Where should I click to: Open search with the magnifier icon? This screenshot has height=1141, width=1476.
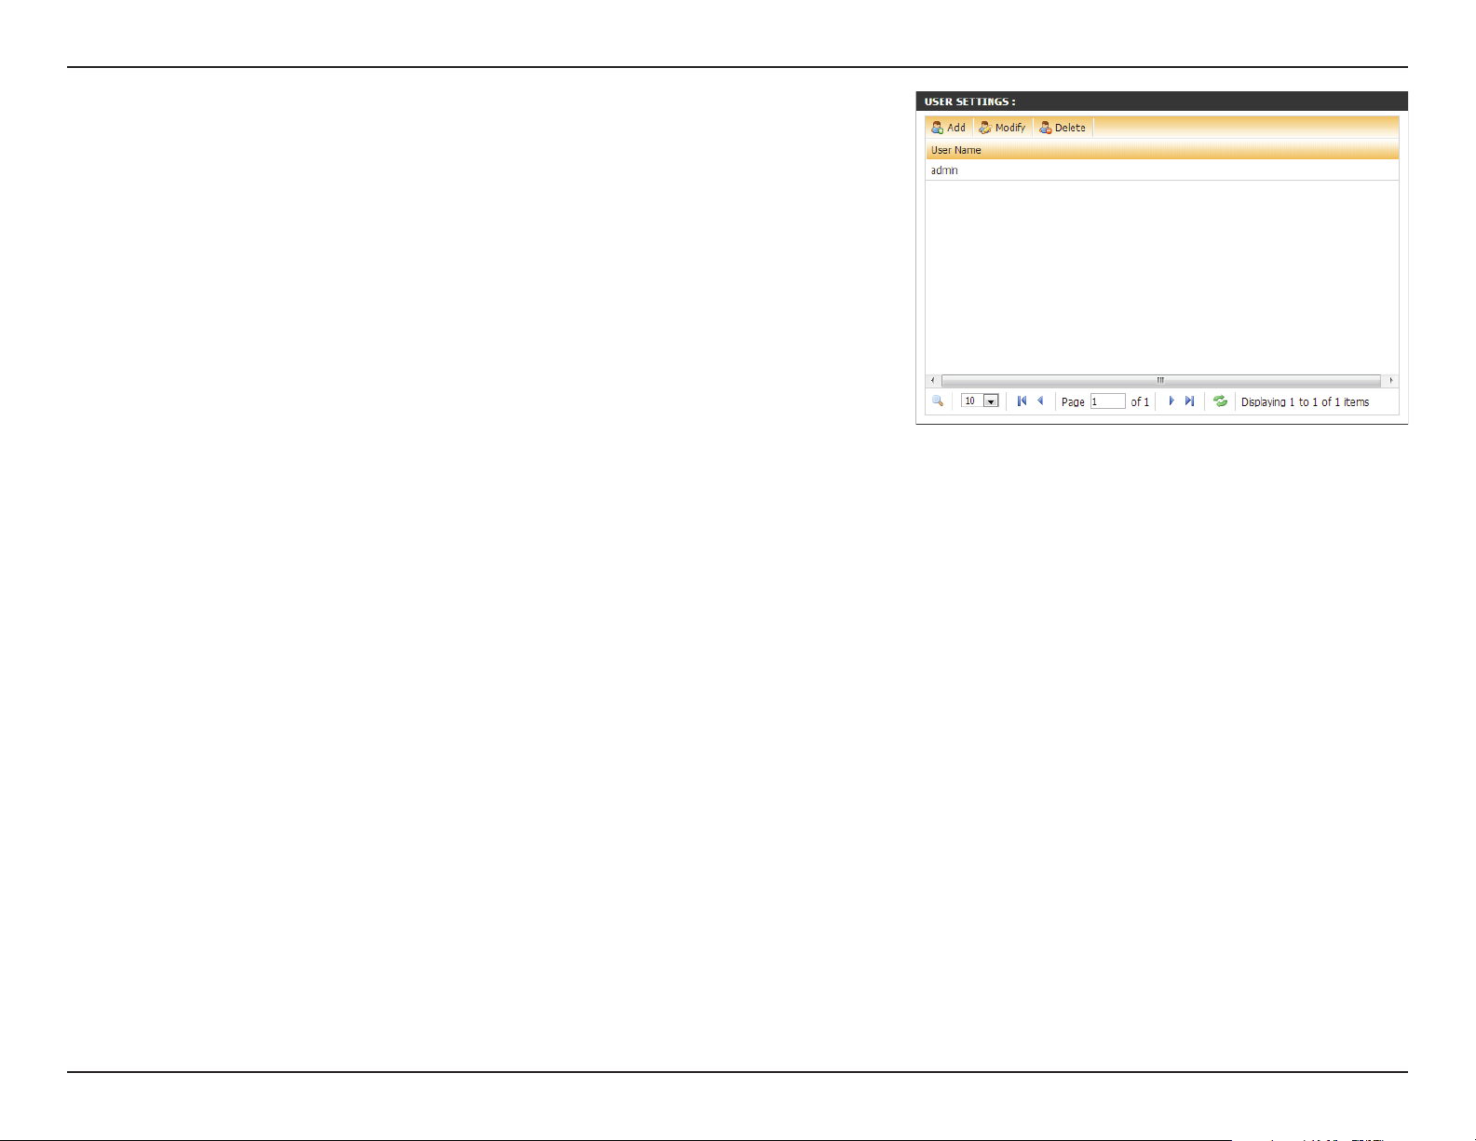click(x=938, y=401)
